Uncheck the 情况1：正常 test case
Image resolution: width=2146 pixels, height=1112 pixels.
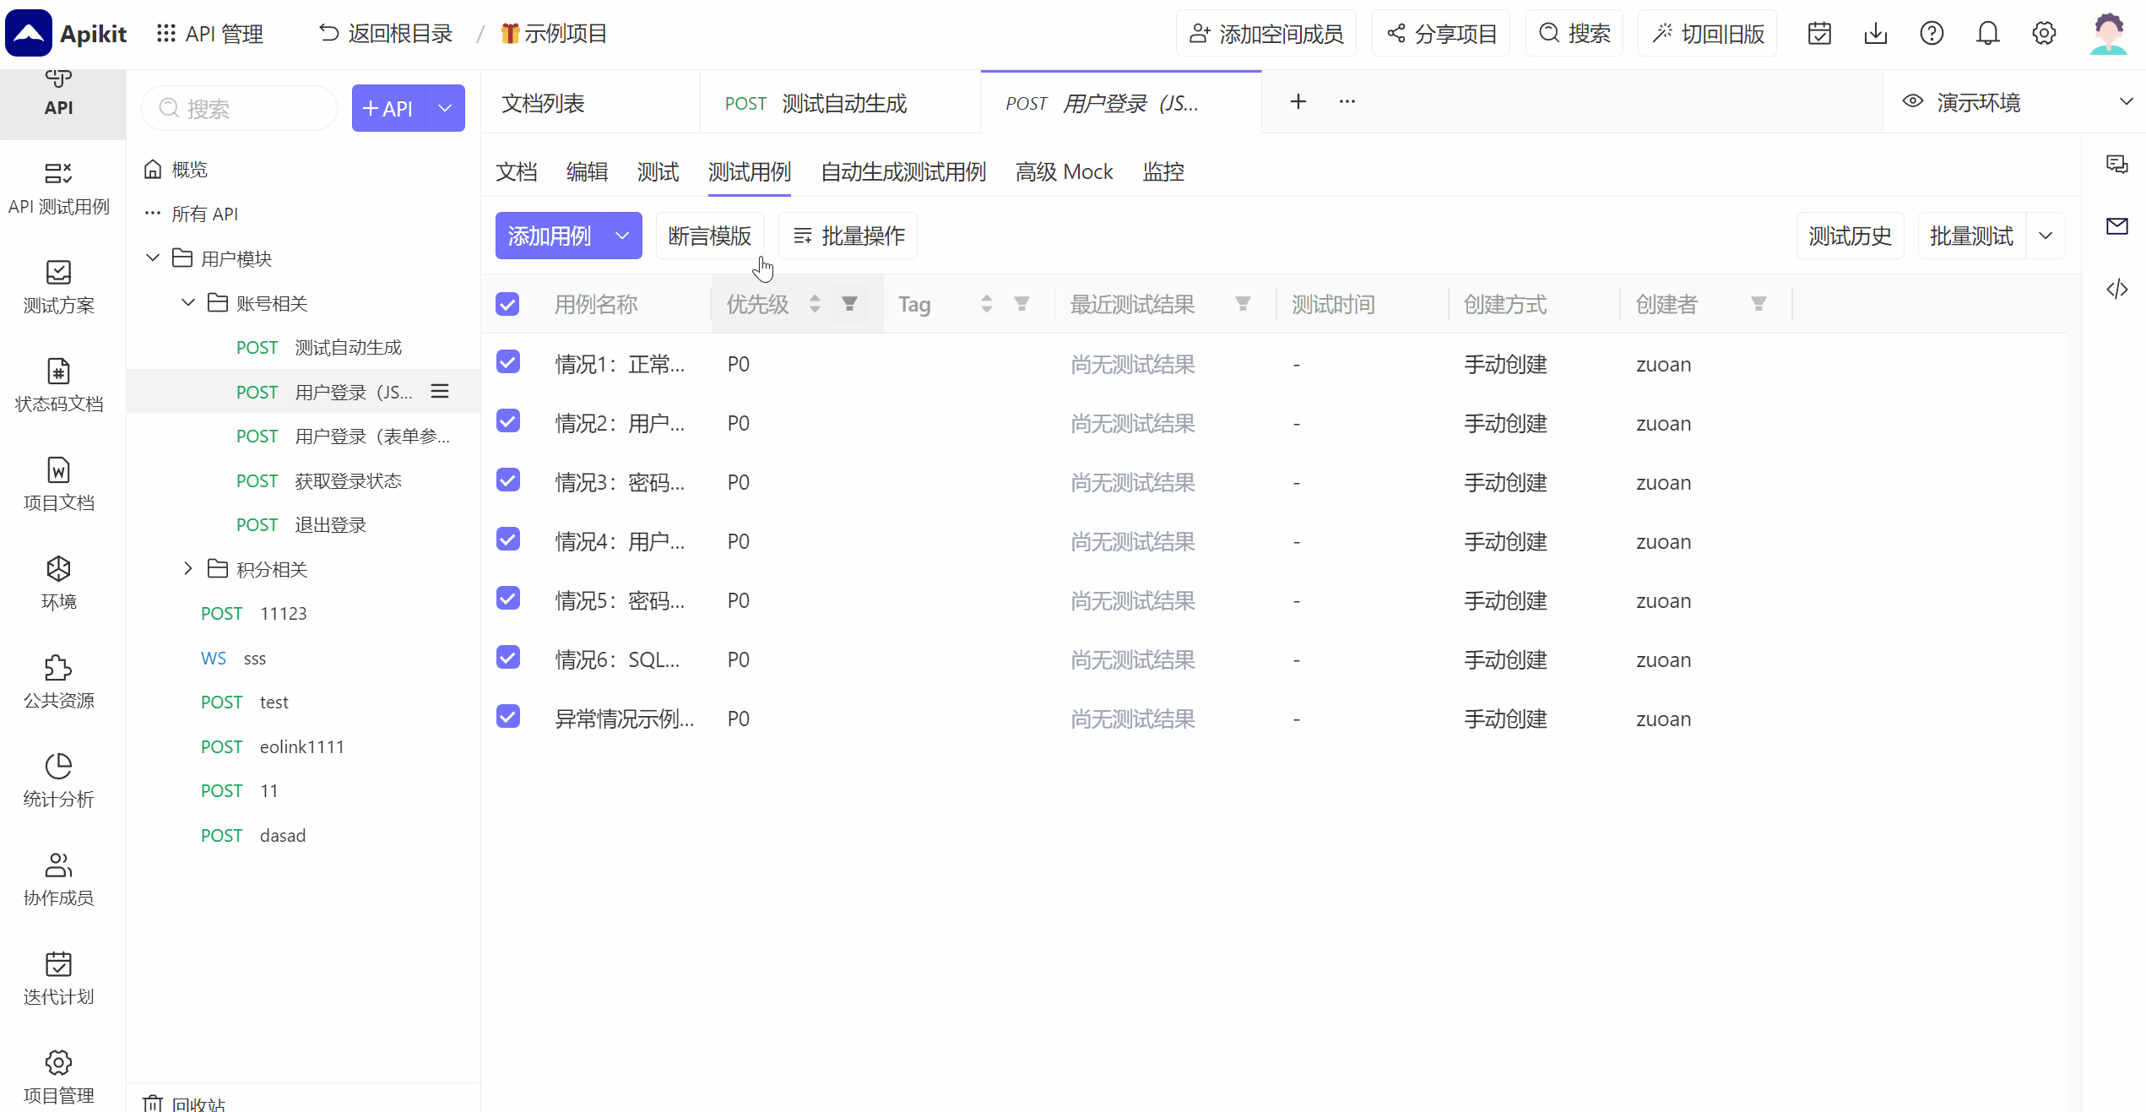click(507, 361)
